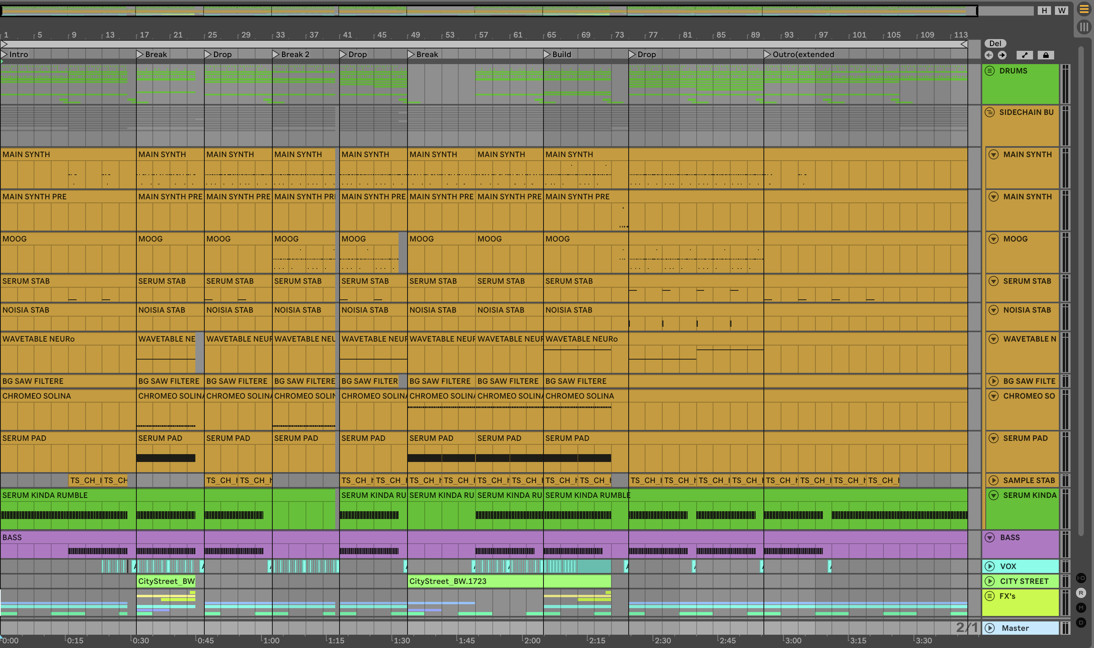Jump to next locator arrow
This screenshot has width=1094, height=648.
(1002, 55)
